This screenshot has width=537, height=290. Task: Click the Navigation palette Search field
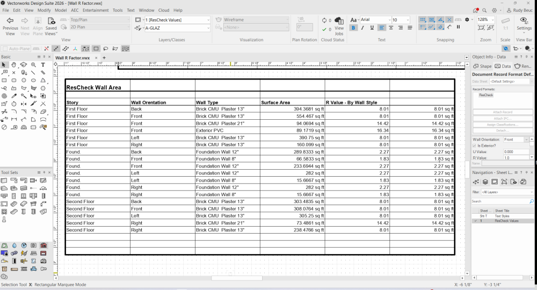pyautogui.click(x=500, y=201)
